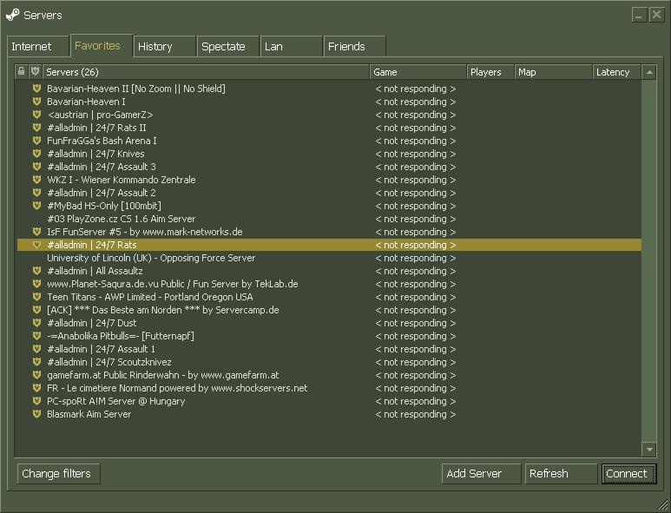The width and height of the screenshot is (671, 513).
Task: Click VAC shield beside 24/7 Assault 3
Action: pos(36,167)
